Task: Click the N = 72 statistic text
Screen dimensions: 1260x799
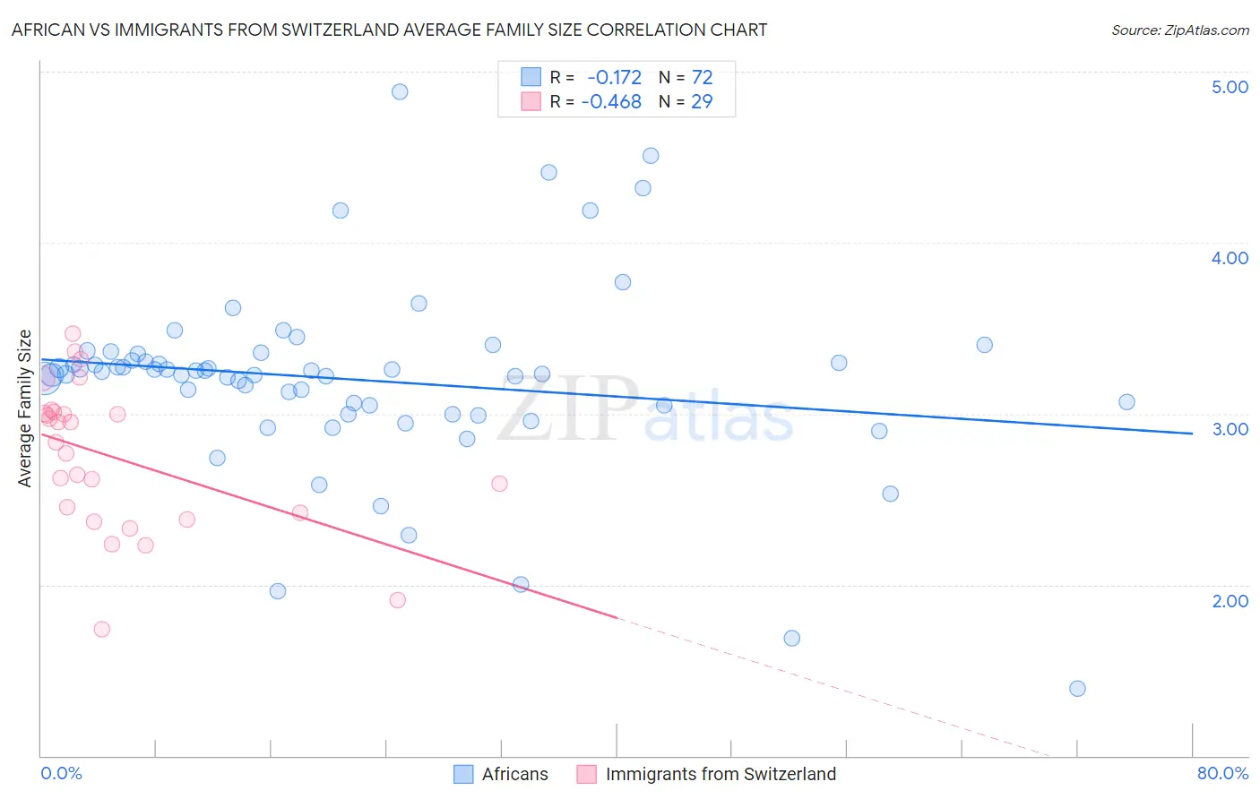Action: pyautogui.click(x=686, y=77)
